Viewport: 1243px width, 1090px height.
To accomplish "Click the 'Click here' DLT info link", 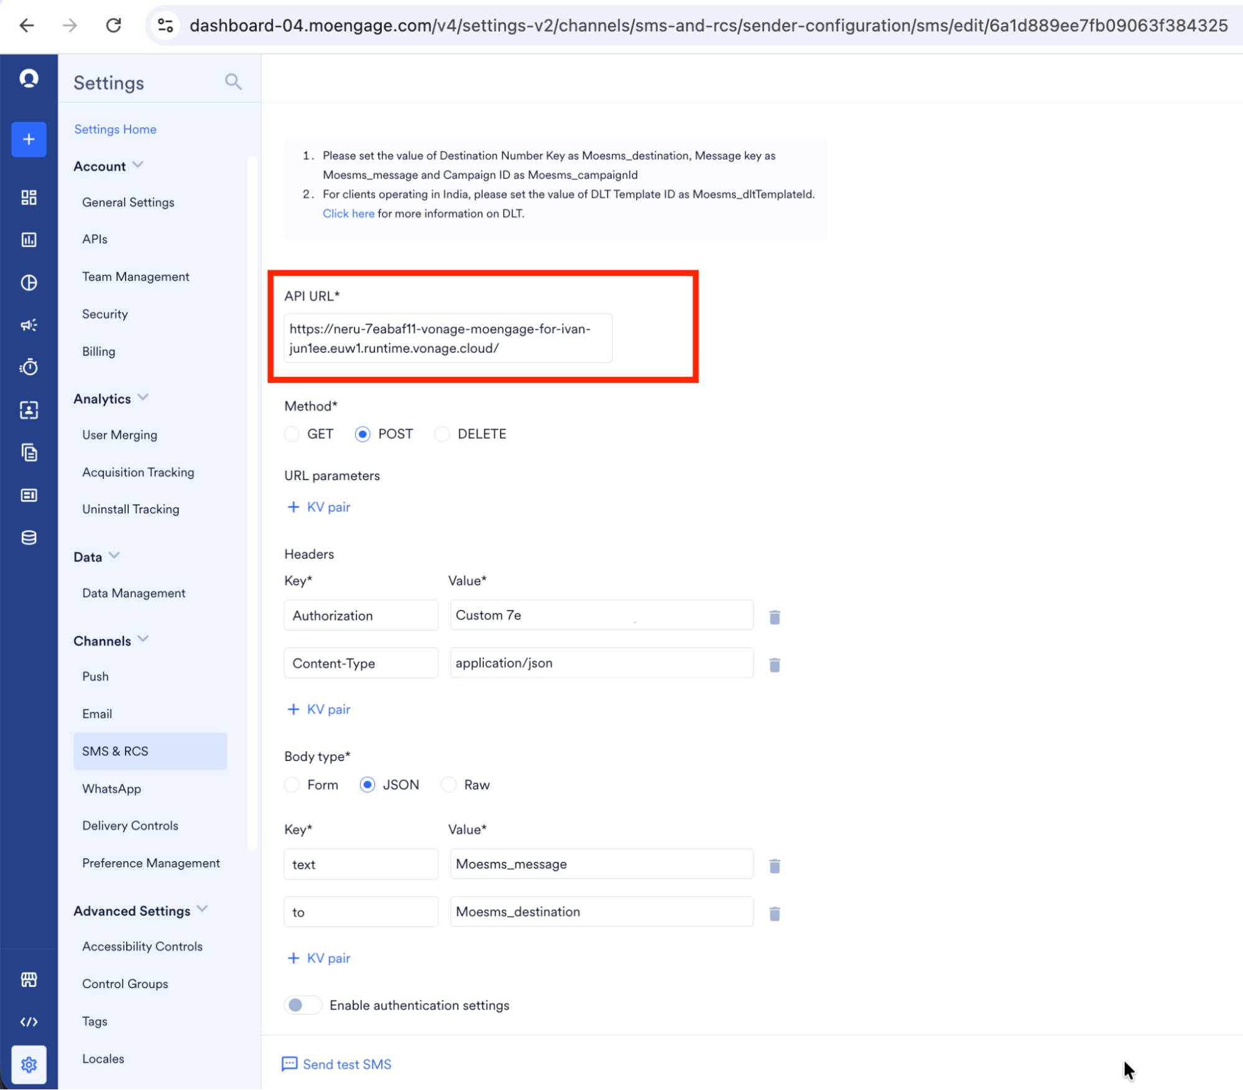I will (x=348, y=213).
